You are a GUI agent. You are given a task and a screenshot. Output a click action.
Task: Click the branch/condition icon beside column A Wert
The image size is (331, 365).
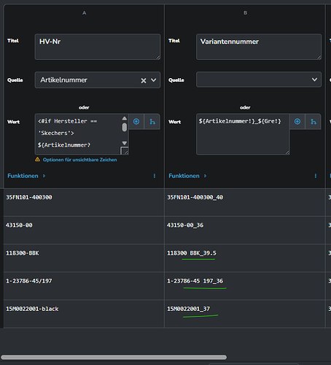pyautogui.click(x=152, y=121)
